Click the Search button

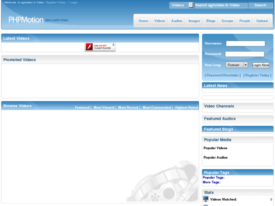260,5
